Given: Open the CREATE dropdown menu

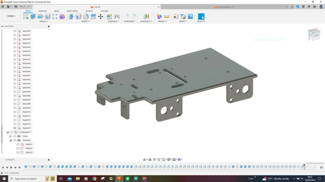Looking at the screenshot, I should coord(44,21).
